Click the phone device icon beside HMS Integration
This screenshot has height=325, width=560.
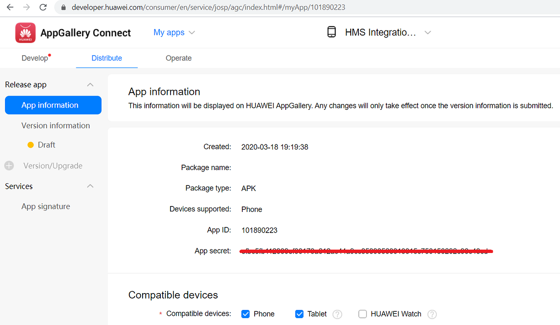(x=332, y=32)
